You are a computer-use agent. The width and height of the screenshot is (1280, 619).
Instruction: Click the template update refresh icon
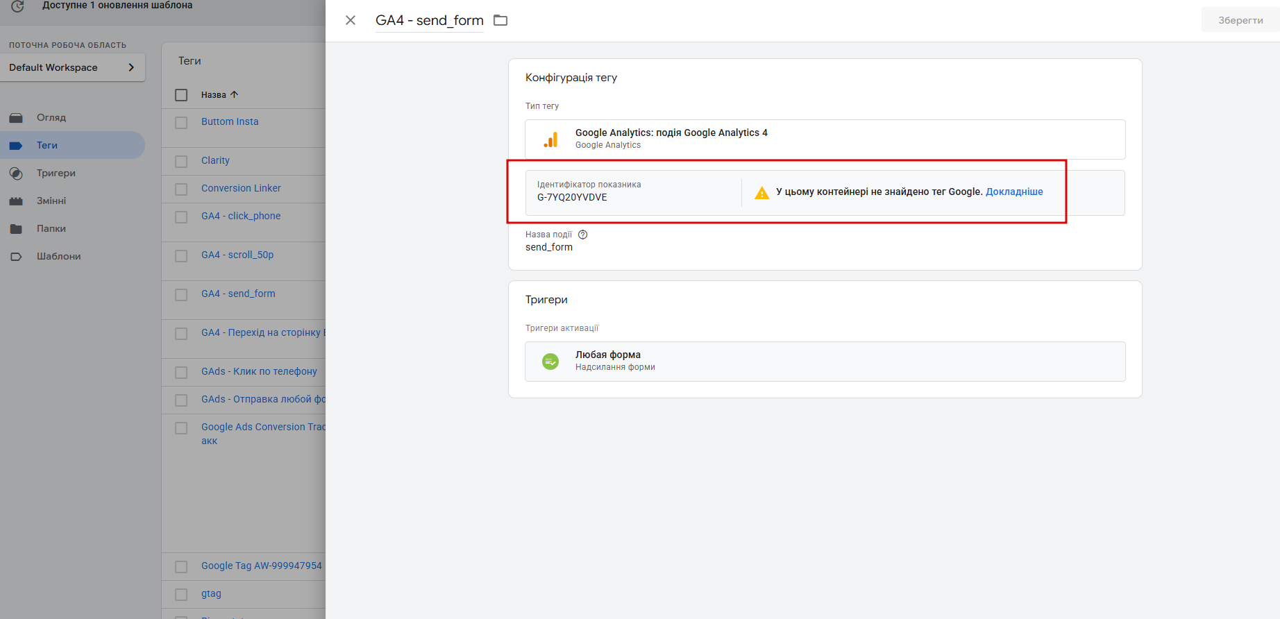point(18,6)
